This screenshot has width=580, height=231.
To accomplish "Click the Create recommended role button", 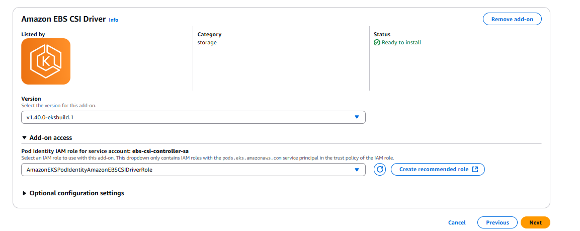I will (x=438, y=169).
